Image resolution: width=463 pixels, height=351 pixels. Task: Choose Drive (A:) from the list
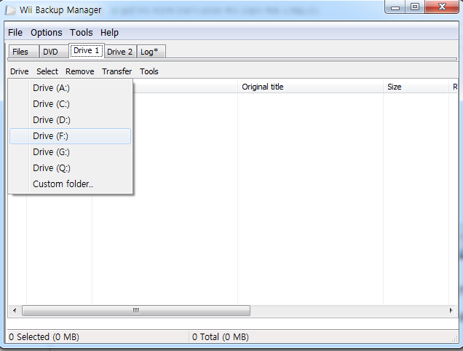click(71, 87)
